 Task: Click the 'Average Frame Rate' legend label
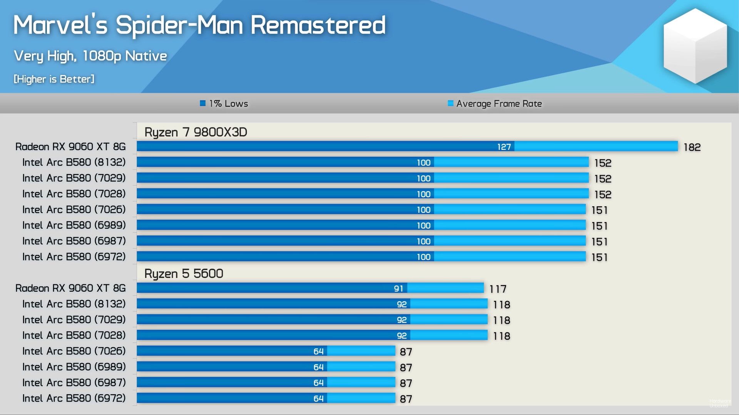click(x=499, y=103)
